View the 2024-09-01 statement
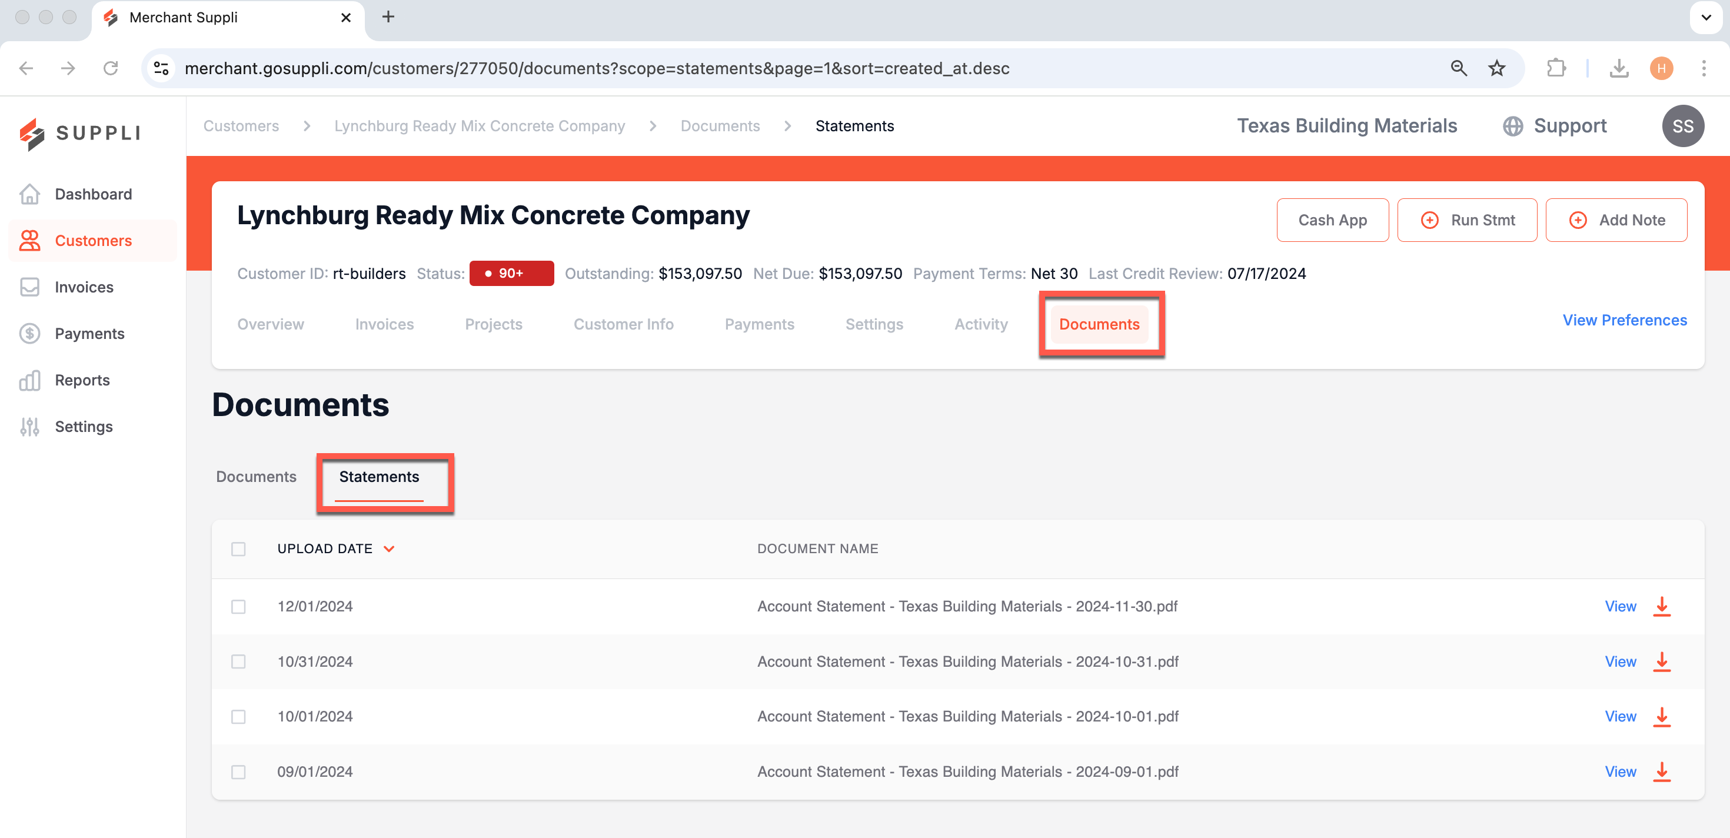Screen dimensions: 1730x838 pos(1620,772)
